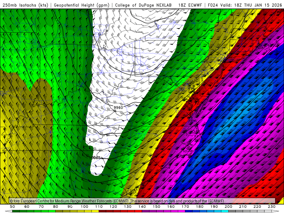
Task: Click the 120 kts colorbar label
Action: (113, 207)
